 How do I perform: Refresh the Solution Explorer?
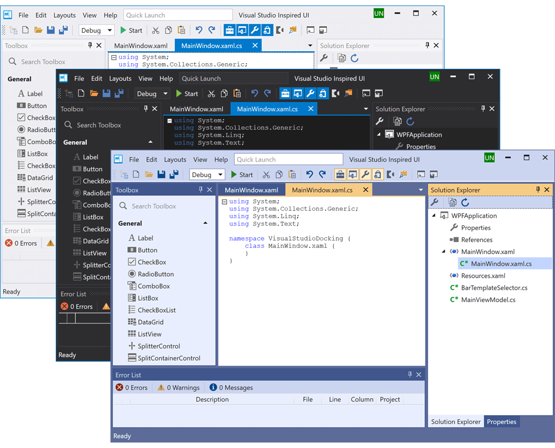coord(466,202)
